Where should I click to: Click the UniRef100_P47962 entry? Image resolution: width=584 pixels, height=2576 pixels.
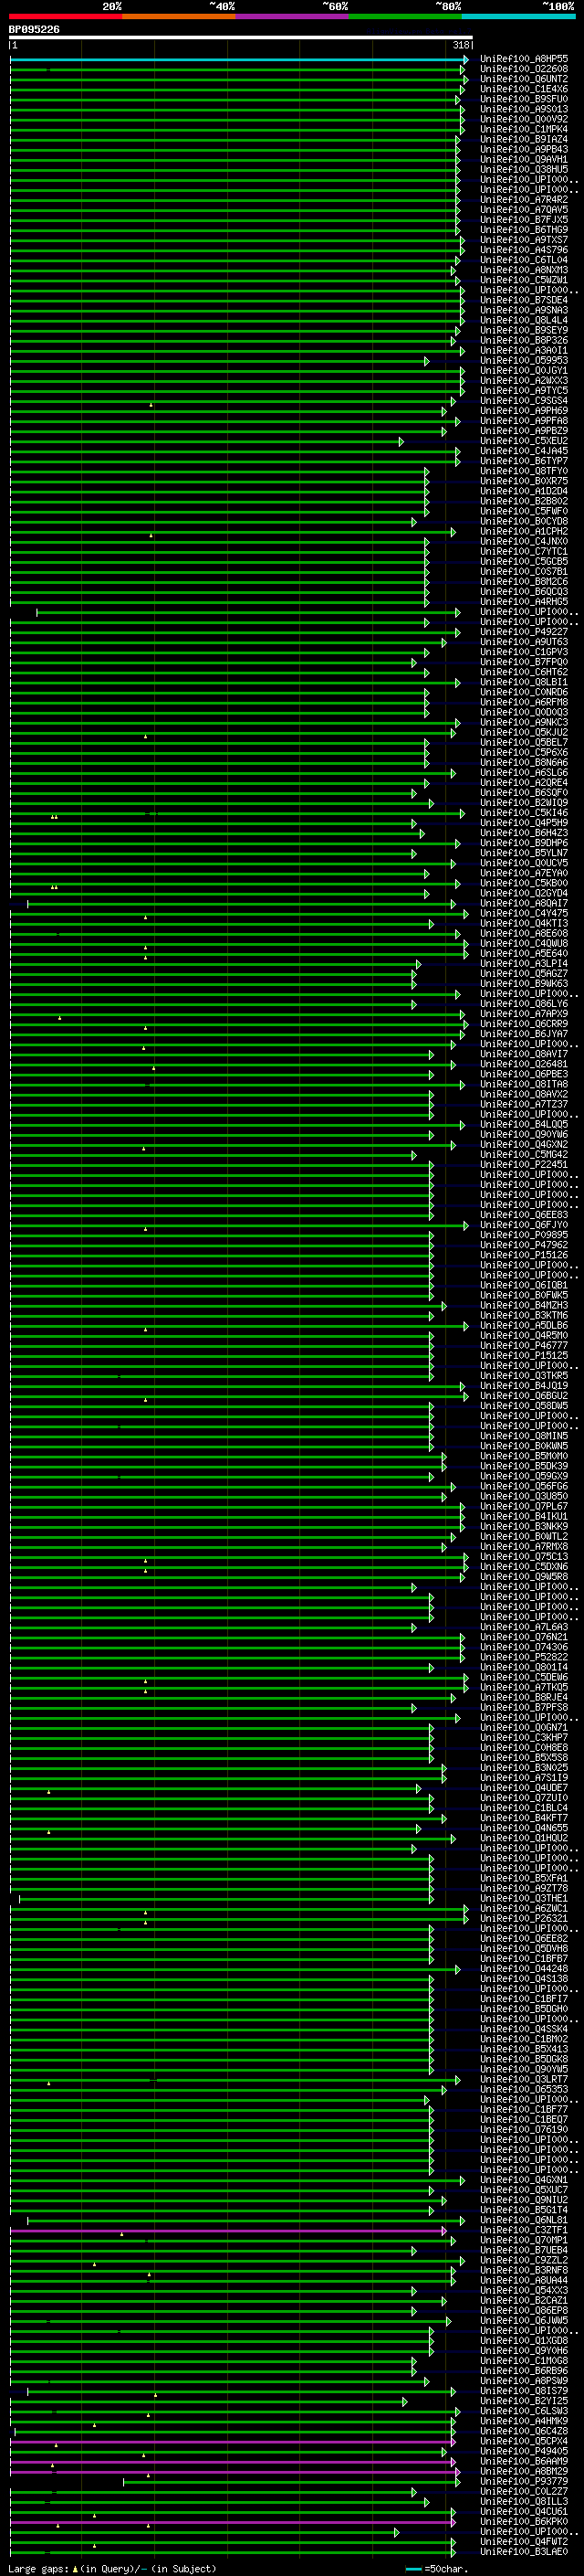coord(524,1246)
